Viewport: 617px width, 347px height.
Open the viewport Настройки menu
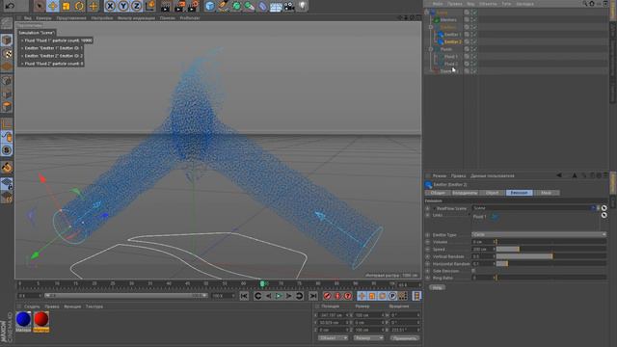[x=102, y=18]
